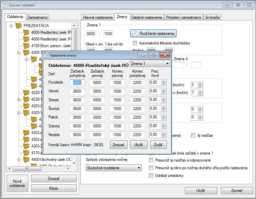
Task: Click Utorok Prac. fond stepper arrows
Action: [x=164, y=91]
